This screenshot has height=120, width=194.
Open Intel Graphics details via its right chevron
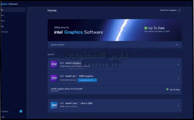click(178, 65)
